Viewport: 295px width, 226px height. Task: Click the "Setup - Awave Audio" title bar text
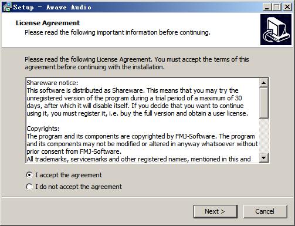click(52, 8)
